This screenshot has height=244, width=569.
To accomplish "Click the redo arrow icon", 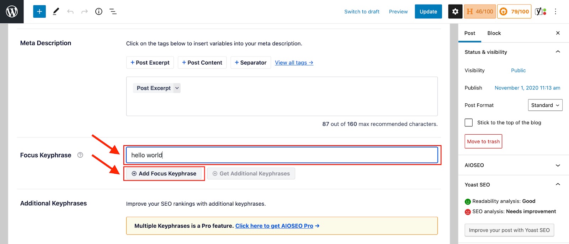I will (x=85, y=12).
